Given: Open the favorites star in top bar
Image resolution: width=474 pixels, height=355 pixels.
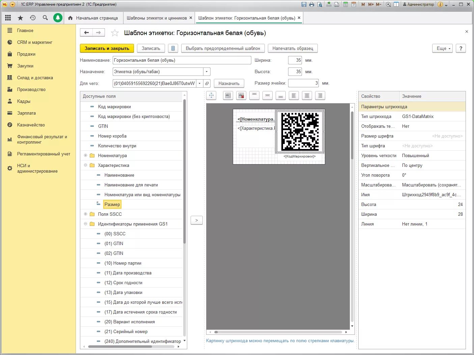Looking at the screenshot, I should 20,18.
